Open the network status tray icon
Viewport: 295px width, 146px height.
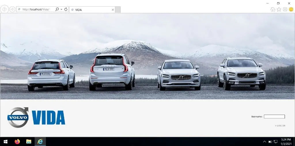276,142
